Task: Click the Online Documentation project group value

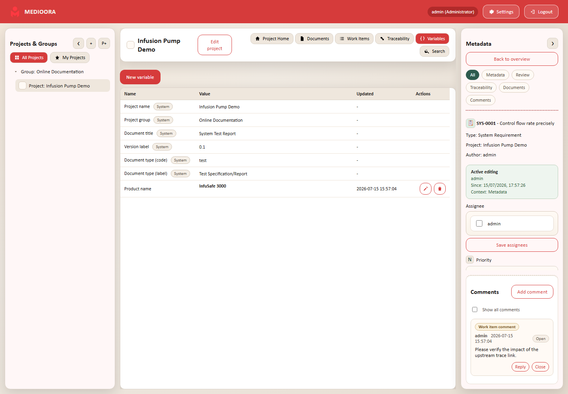Action: (221, 120)
